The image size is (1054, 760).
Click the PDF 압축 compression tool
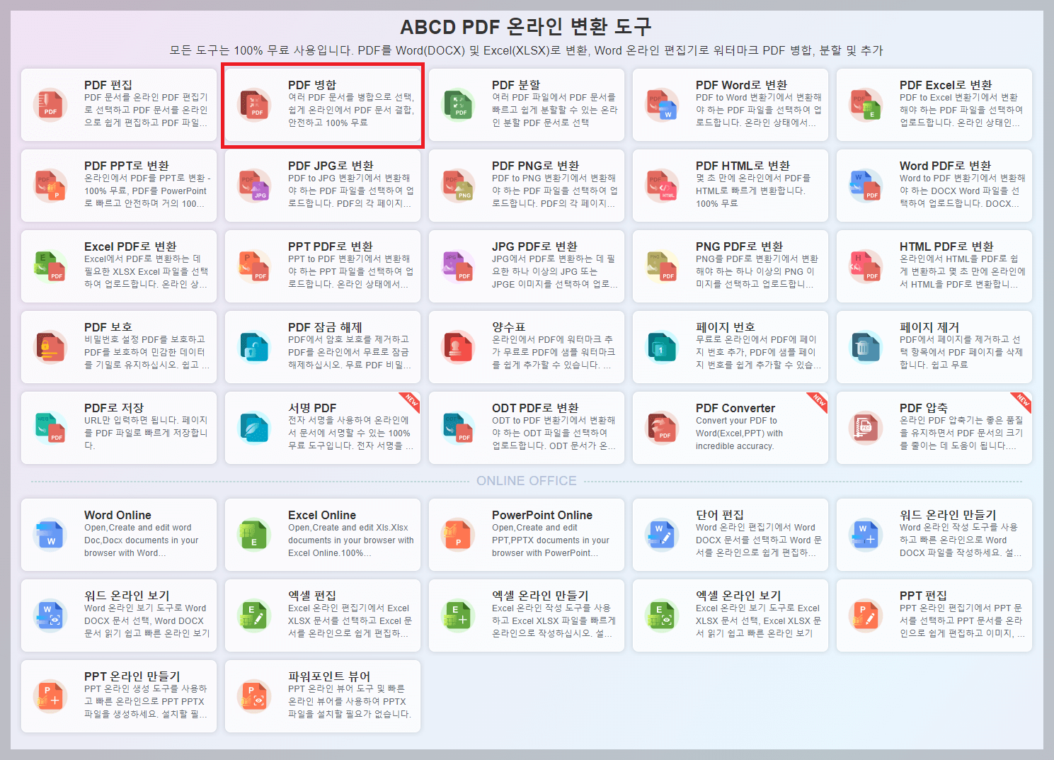933,428
